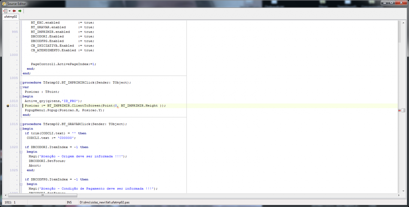Click the DBCODFPG.Enabled := true line
Screen dimensions: 409x207
click(x=62, y=41)
